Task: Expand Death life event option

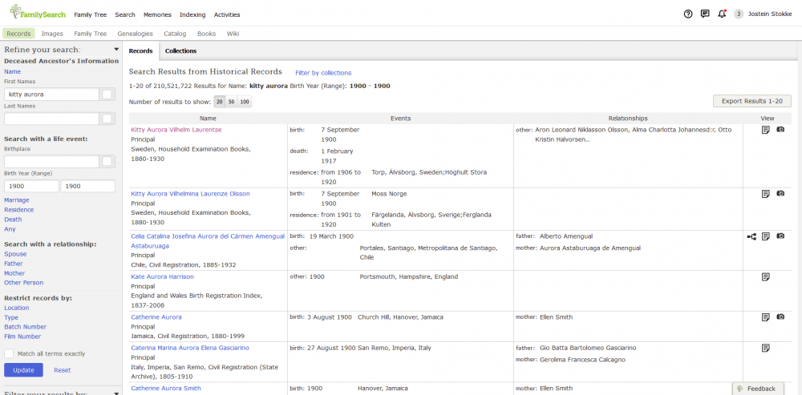Action: pyautogui.click(x=13, y=220)
